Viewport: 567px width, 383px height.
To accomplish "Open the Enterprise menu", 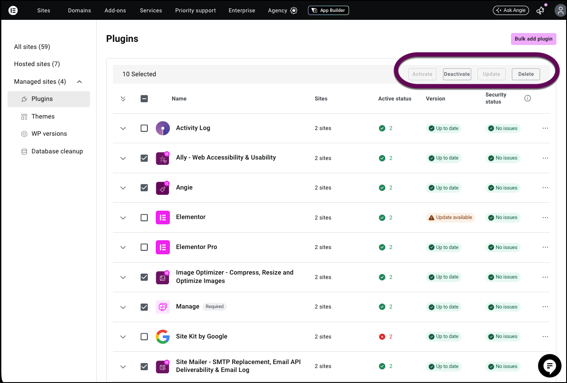I will click(x=242, y=11).
